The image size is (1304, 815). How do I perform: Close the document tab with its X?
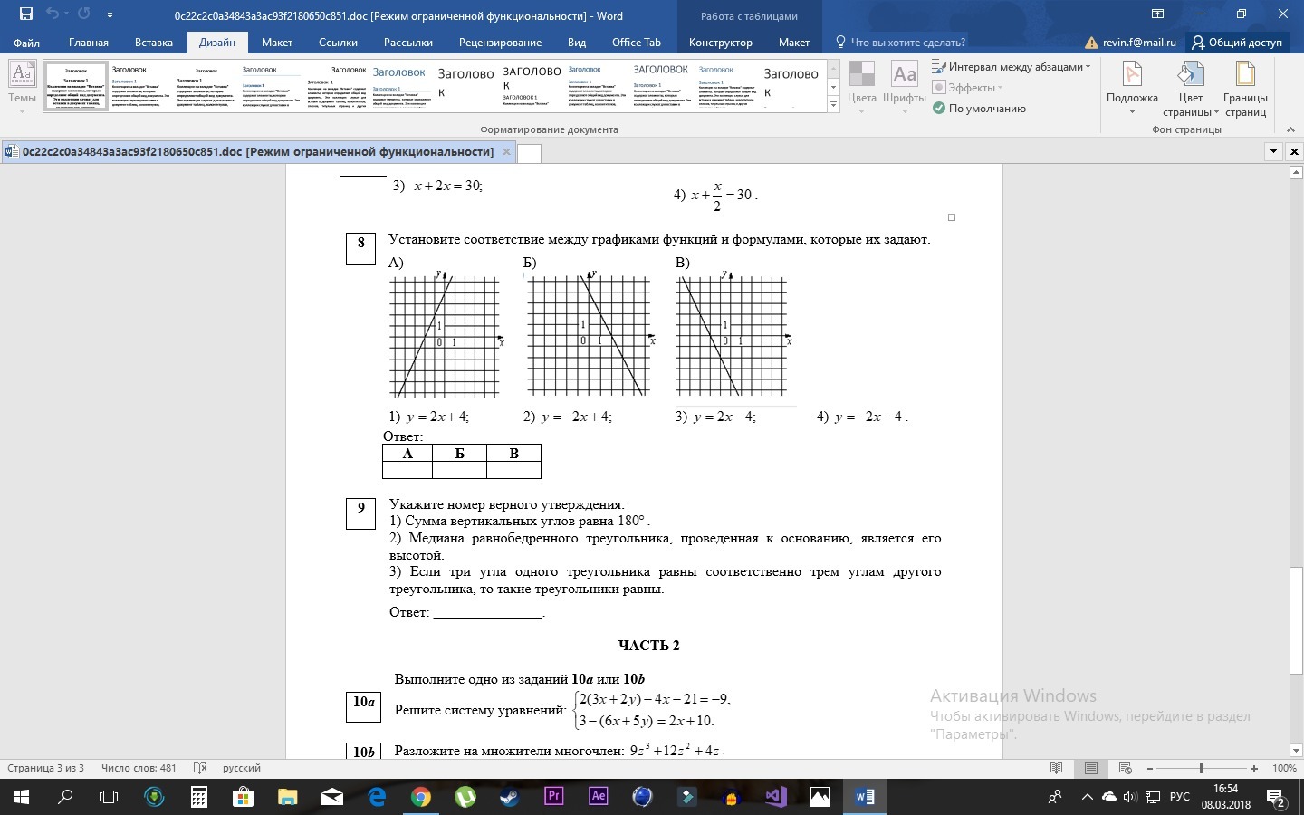tap(507, 152)
